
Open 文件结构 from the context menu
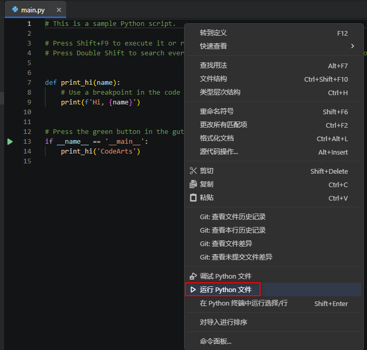point(213,79)
